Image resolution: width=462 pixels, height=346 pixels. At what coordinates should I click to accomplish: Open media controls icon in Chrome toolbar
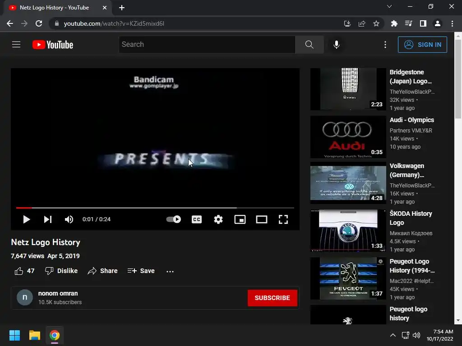408,23
